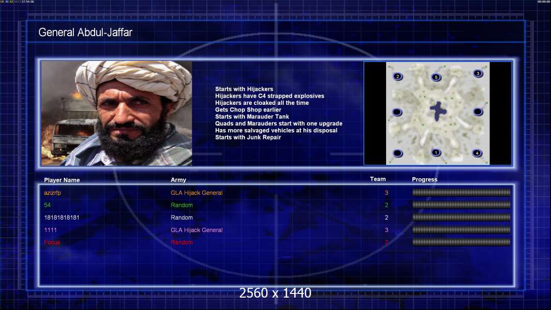Screen dimensions: 551x310
Task: Click team number 3 in player 1111's row
Action: [387, 230]
